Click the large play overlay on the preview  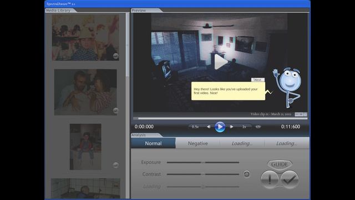(221, 62)
